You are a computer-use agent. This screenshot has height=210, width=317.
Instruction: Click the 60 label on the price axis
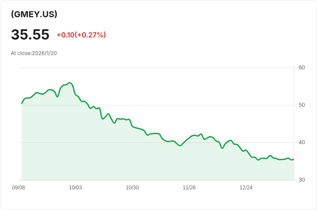(x=301, y=68)
